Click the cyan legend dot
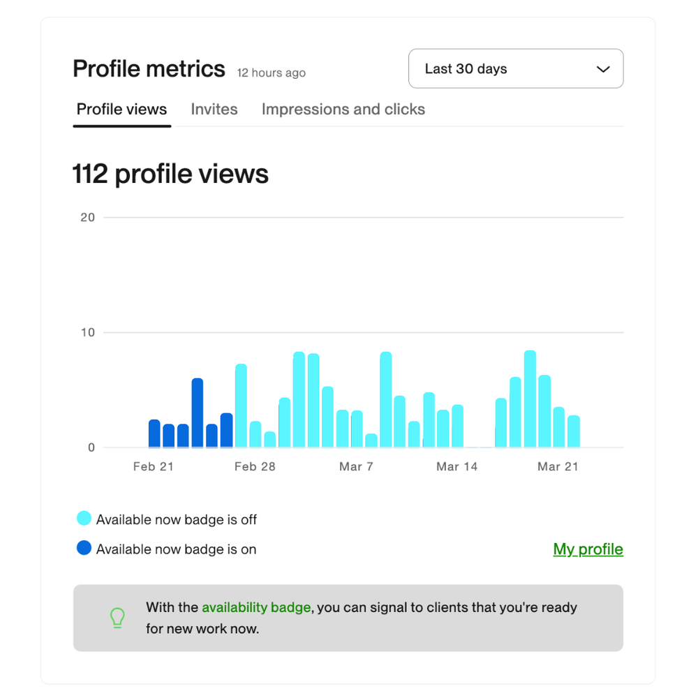The height and width of the screenshot is (698, 698). pos(84,519)
